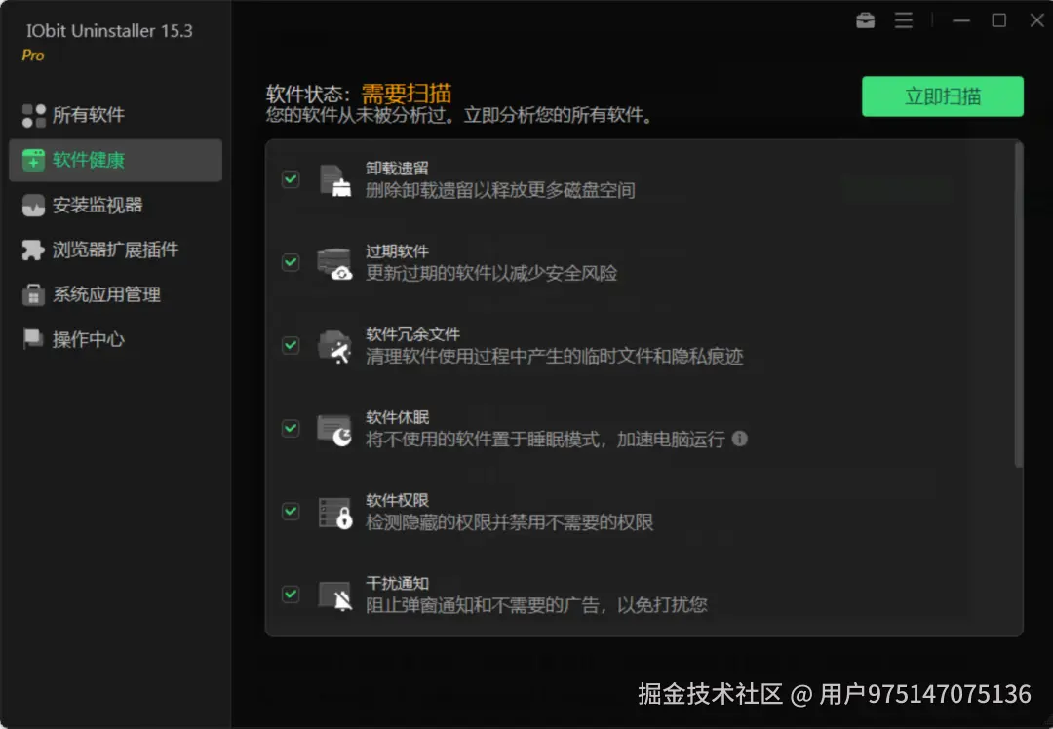
Task: Toggle the 软件休眠 checkbox
Action: click(x=291, y=428)
